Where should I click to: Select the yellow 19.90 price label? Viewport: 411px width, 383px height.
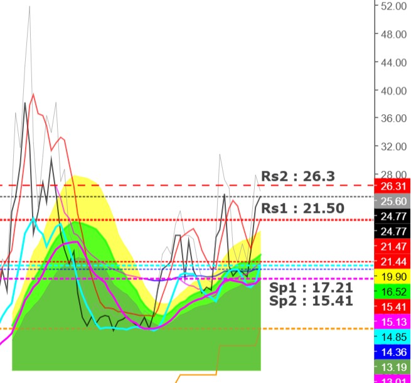click(392, 277)
